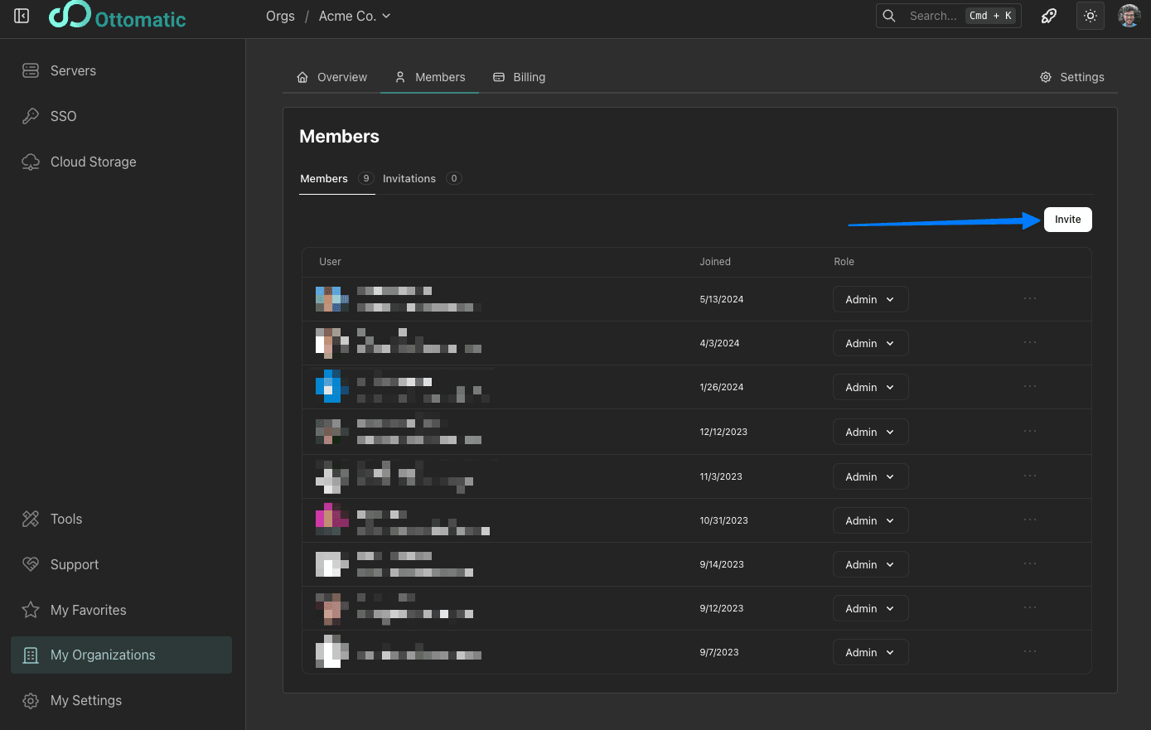Click the Invite button
1151x730 pixels.
coord(1067,220)
